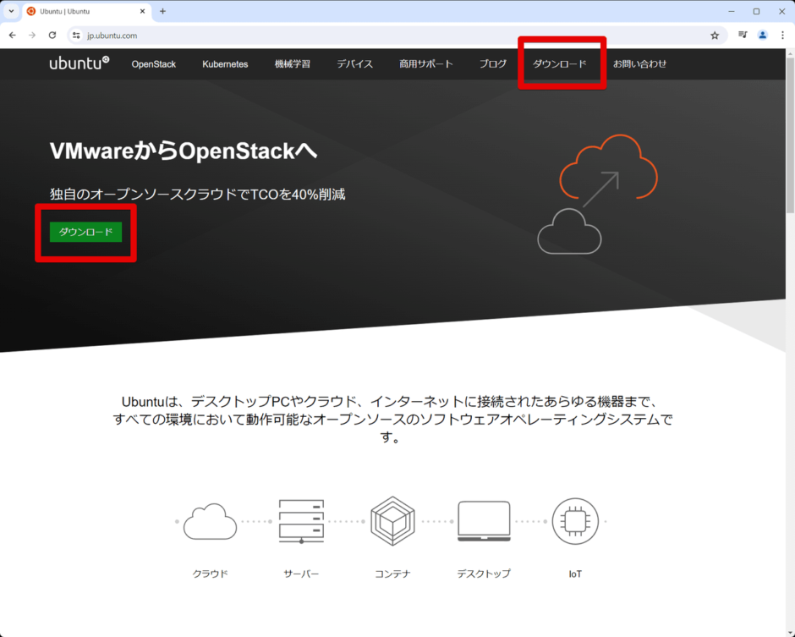
Task: Open the デバイス nav item
Action: click(355, 64)
